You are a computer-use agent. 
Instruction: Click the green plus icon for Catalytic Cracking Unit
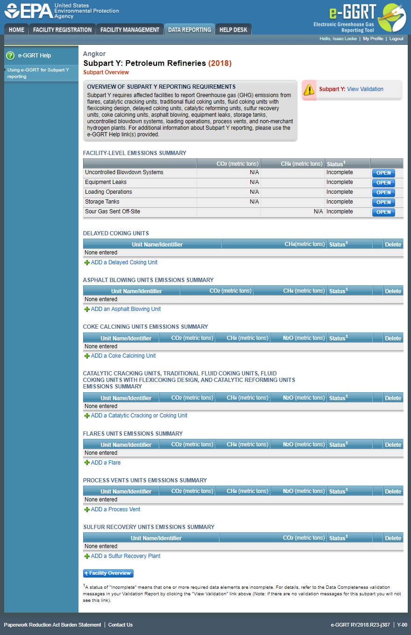tap(87, 416)
